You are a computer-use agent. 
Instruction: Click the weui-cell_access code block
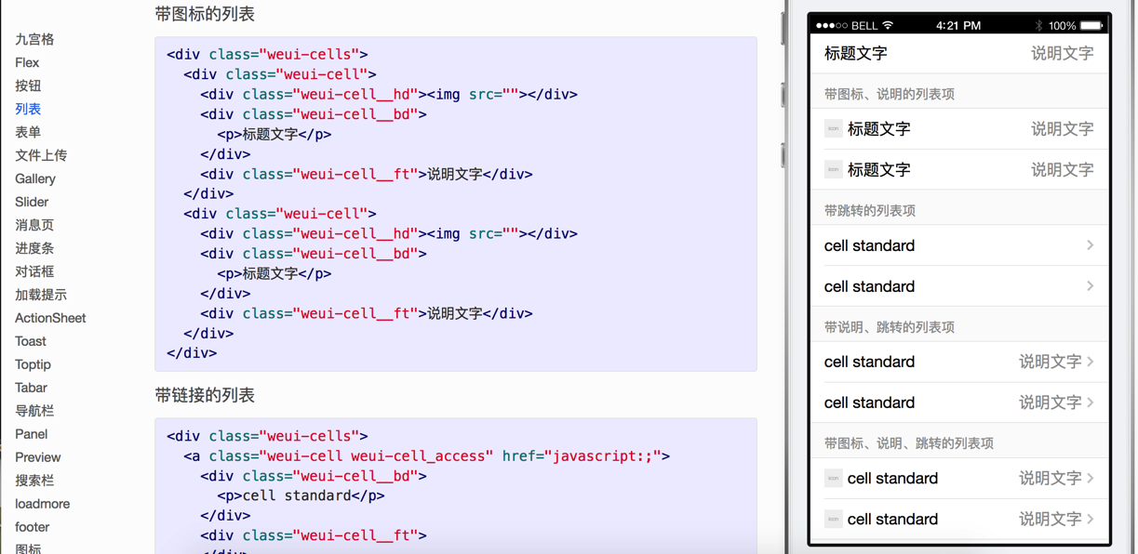click(x=456, y=485)
